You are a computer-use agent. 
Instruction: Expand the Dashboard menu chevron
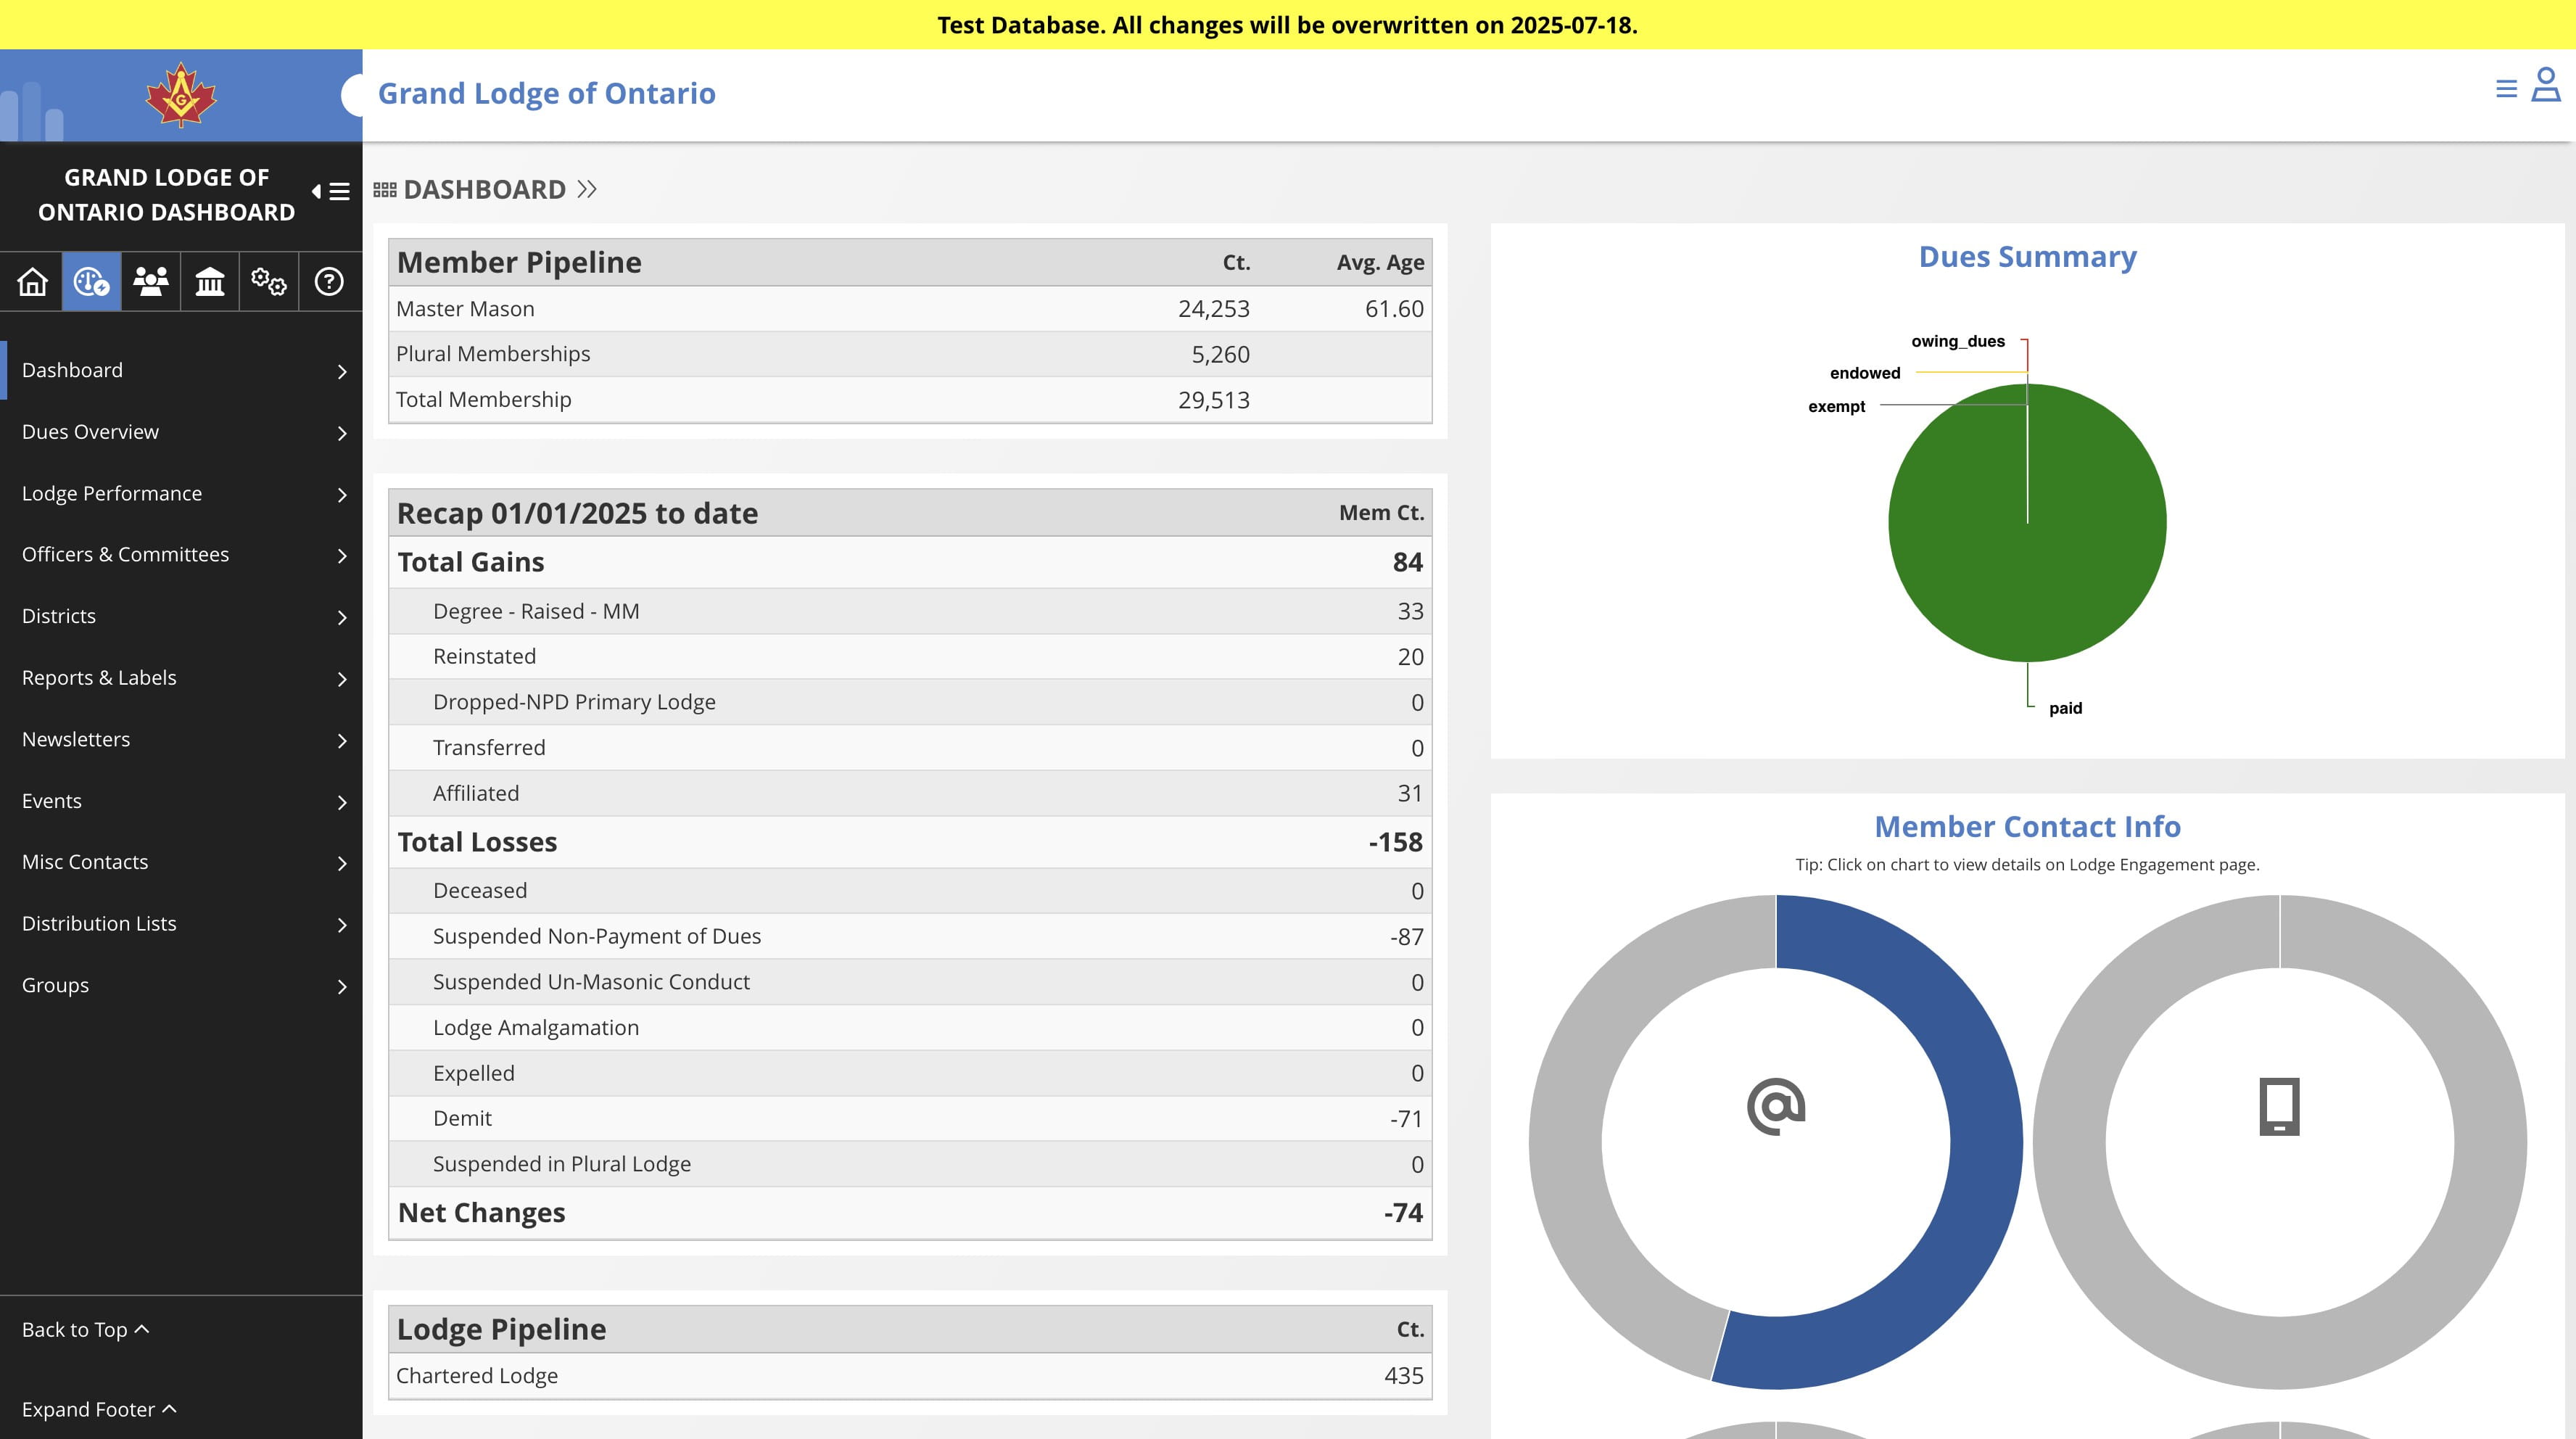[x=342, y=372]
